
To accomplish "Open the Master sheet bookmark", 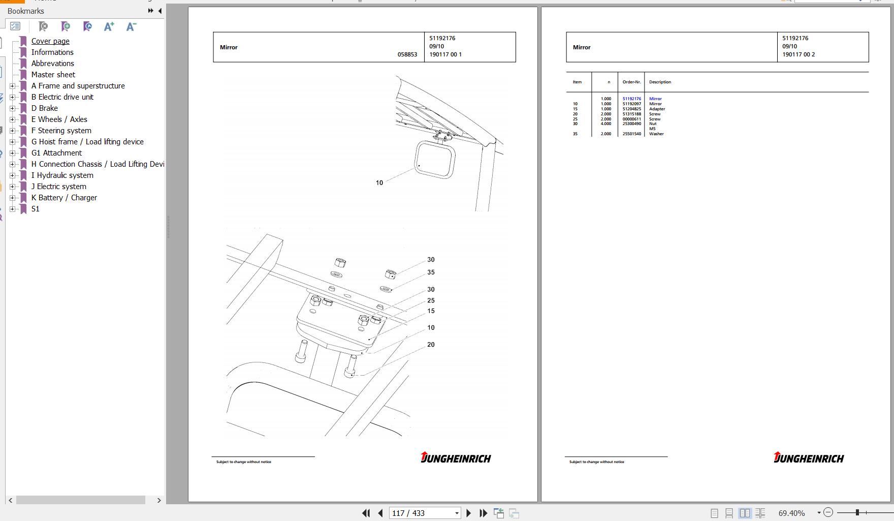I will (x=53, y=75).
